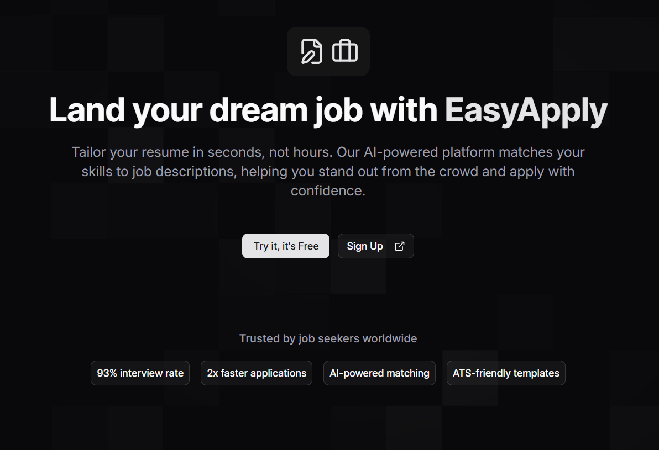The width and height of the screenshot is (659, 450).
Task: Click the Try it, it's Free button
Action: [x=285, y=246]
